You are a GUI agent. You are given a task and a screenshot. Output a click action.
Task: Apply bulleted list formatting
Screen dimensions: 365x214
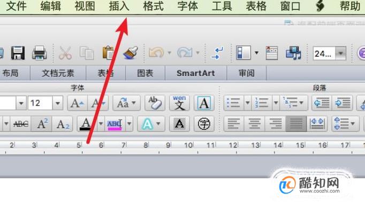coord(233,103)
